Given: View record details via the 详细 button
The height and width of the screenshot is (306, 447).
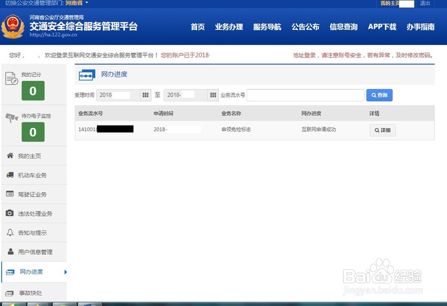Looking at the screenshot, I should 382,130.
